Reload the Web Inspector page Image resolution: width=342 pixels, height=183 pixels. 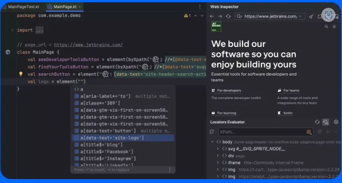click(228, 16)
